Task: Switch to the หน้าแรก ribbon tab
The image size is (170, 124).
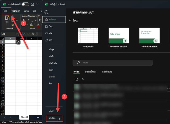Action: click(16, 11)
